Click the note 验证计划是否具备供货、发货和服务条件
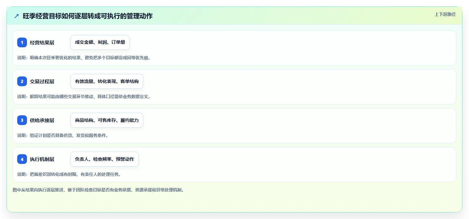Screen dimensions: 469x219 coord(69,135)
